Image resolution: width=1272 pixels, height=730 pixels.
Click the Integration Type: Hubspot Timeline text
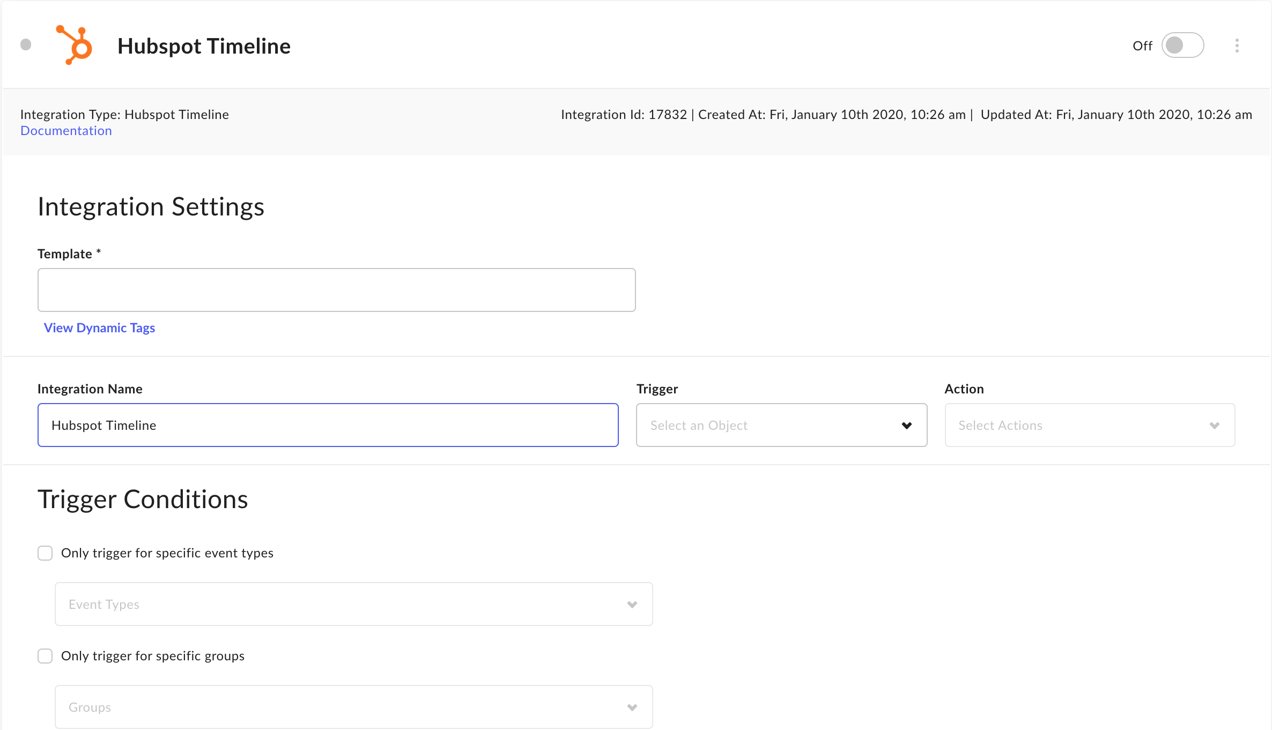coord(124,115)
